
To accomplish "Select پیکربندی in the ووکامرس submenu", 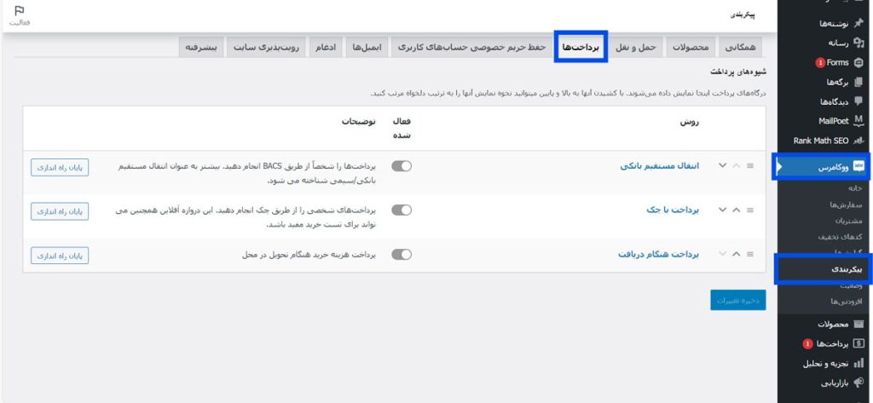I will click(x=847, y=269).
